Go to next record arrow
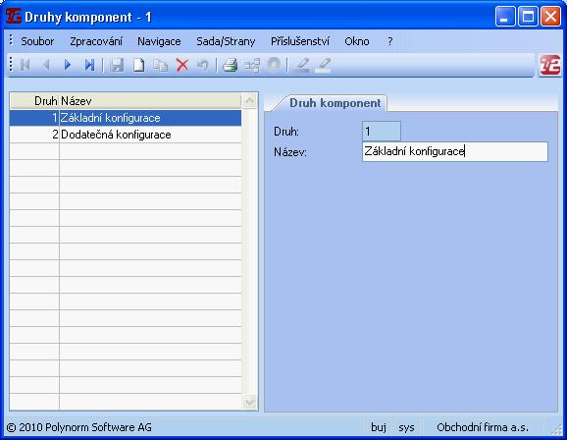The width and height of the screenshot is (567, 440). [68, 65]
